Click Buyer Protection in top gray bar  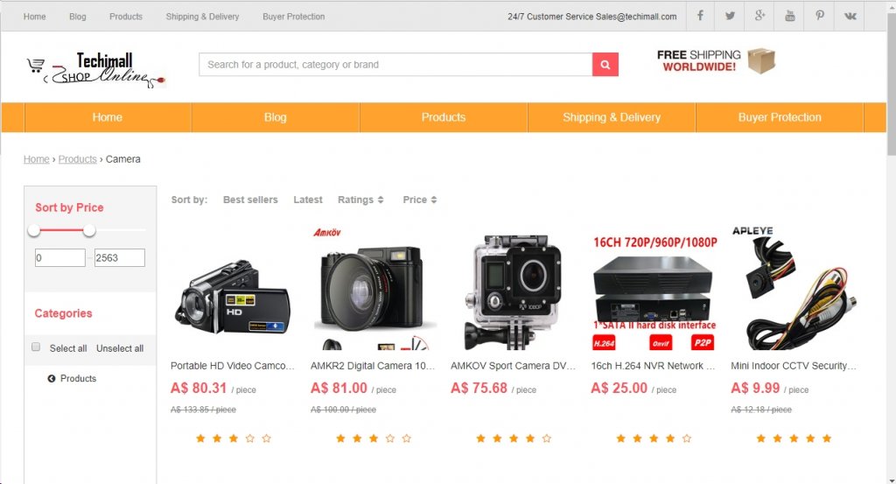(294, 17)
